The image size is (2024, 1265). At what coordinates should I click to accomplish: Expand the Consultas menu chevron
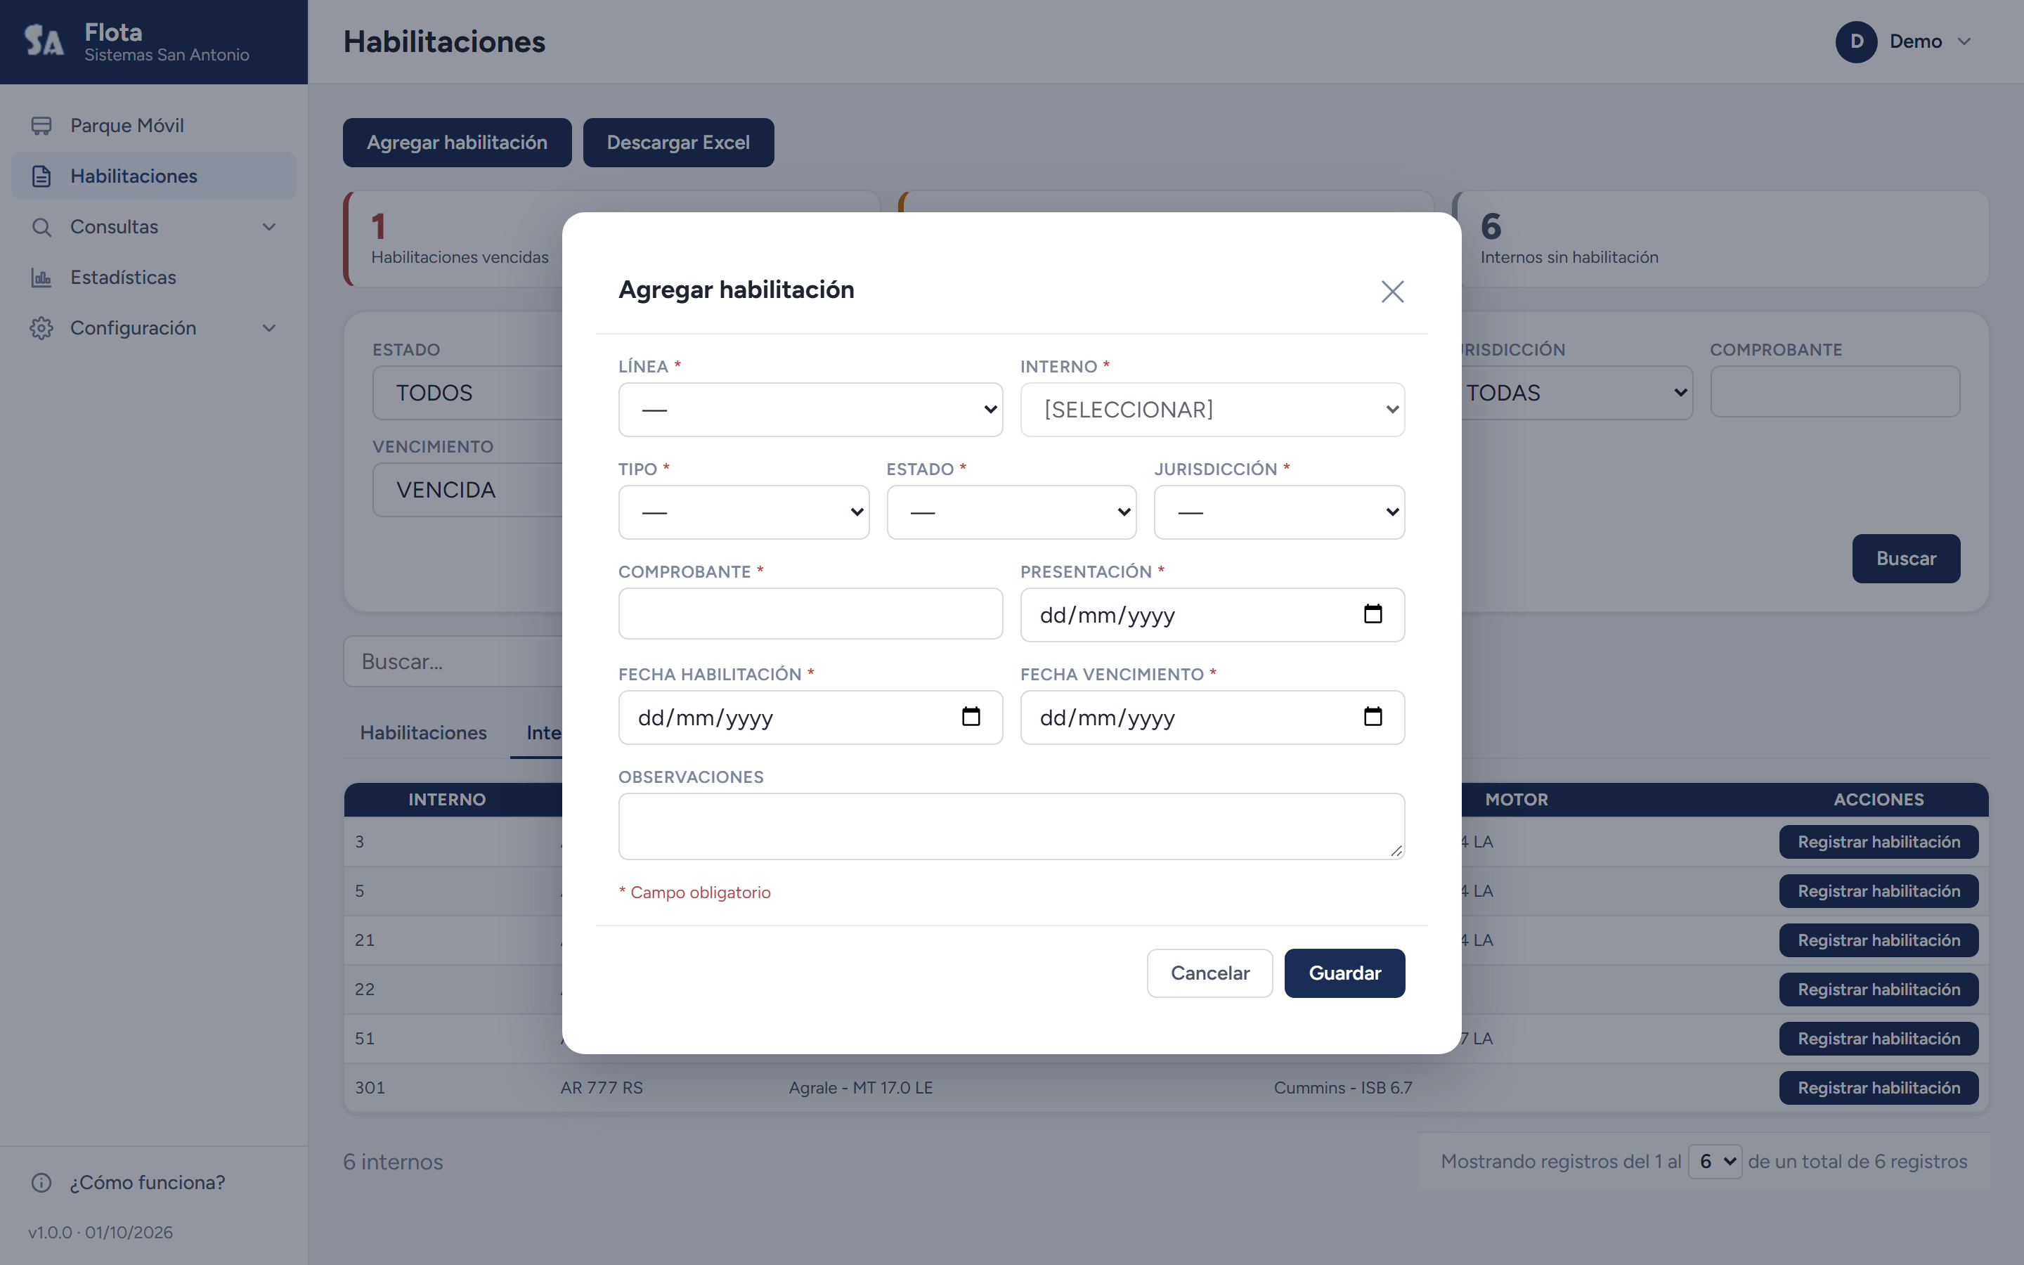coord(269,227)
